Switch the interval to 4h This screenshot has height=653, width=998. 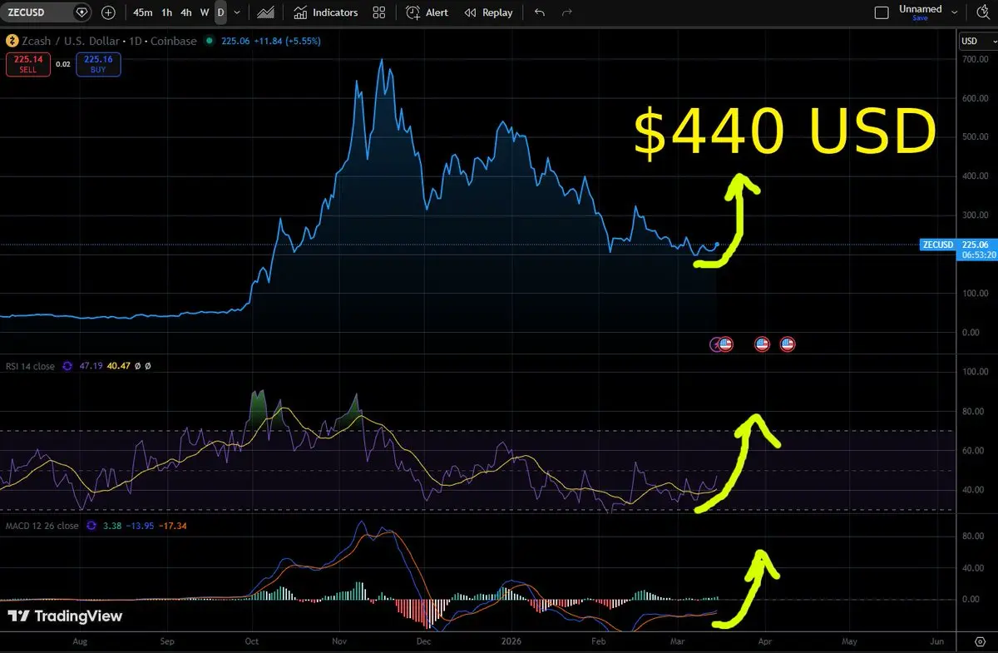click(186, 12)
